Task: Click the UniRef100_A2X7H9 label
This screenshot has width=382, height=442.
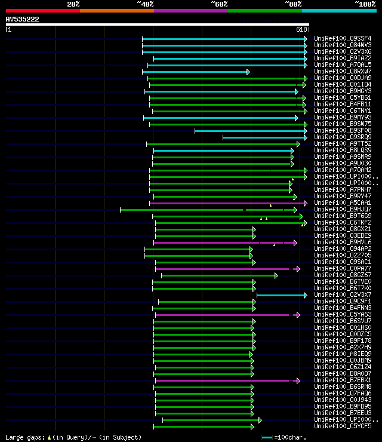Action: (x=343, y=347)
